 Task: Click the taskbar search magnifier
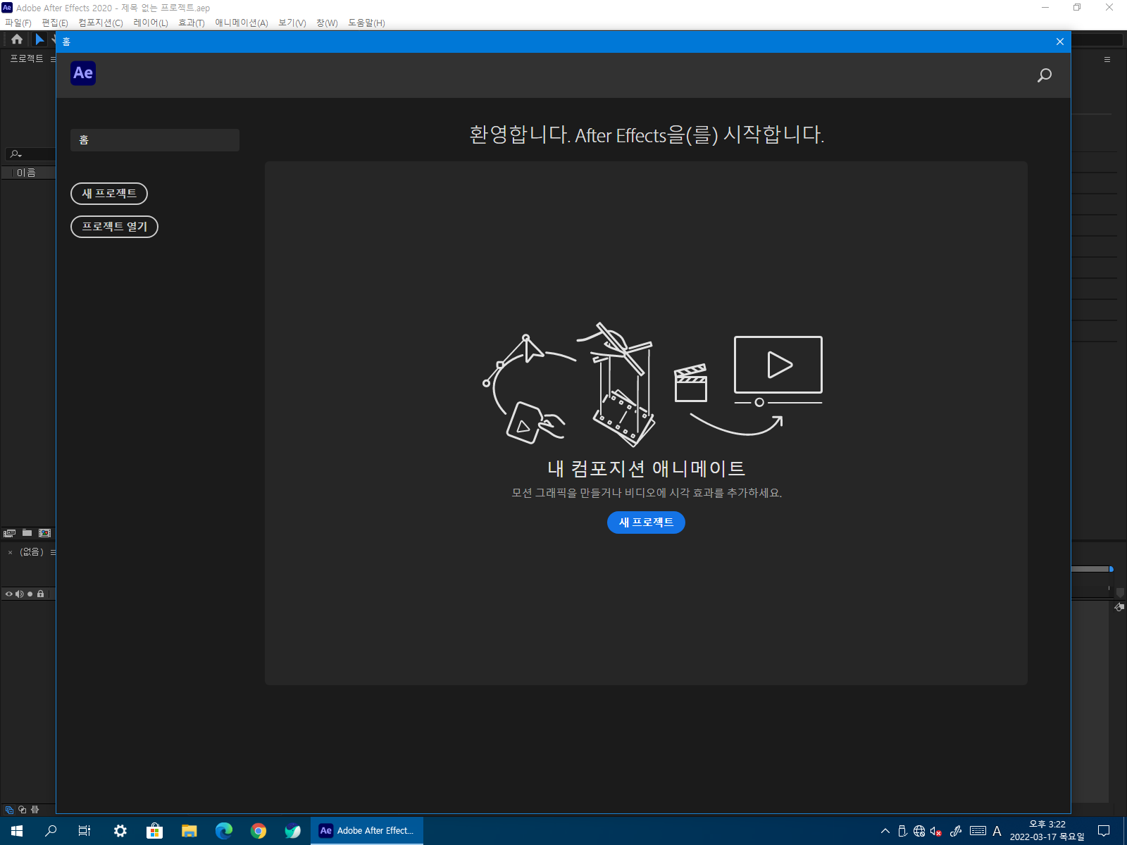pos(51,831)
